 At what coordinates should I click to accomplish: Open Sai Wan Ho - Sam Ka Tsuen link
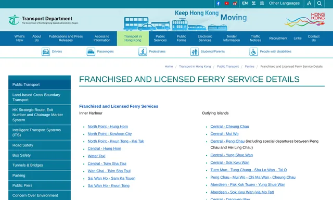[x=111, y=178]
